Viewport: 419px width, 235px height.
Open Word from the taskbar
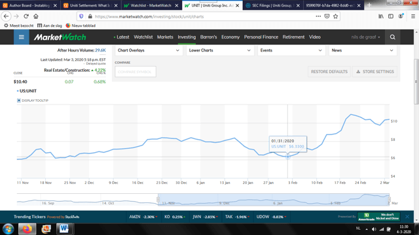pos(64,229)
